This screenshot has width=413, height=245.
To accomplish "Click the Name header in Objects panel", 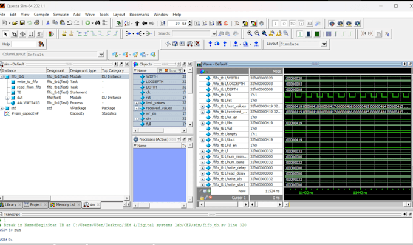I will (x=145, y=70).
